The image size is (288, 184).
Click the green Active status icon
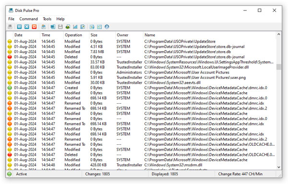pos(10,174)
